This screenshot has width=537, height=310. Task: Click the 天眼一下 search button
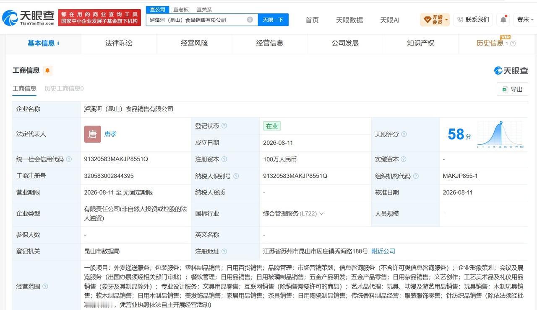click(273, 20)
